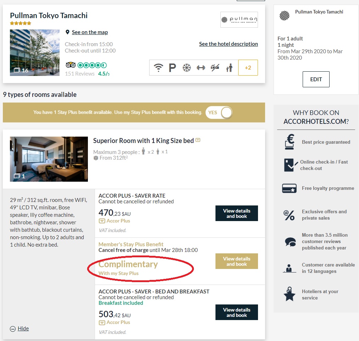
Task: Click the Free loyalty programme text
Action: point(328,188)
